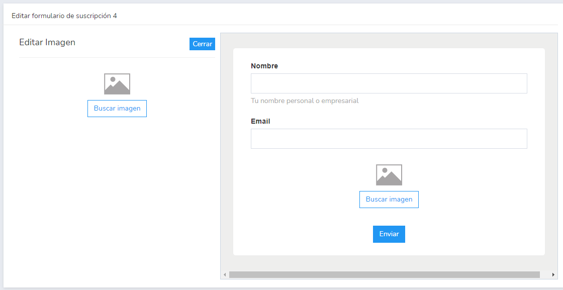Click the Nombre field label
Image resolution: width=563 pixels, height=290 pixels.
[x=264, y=66]
